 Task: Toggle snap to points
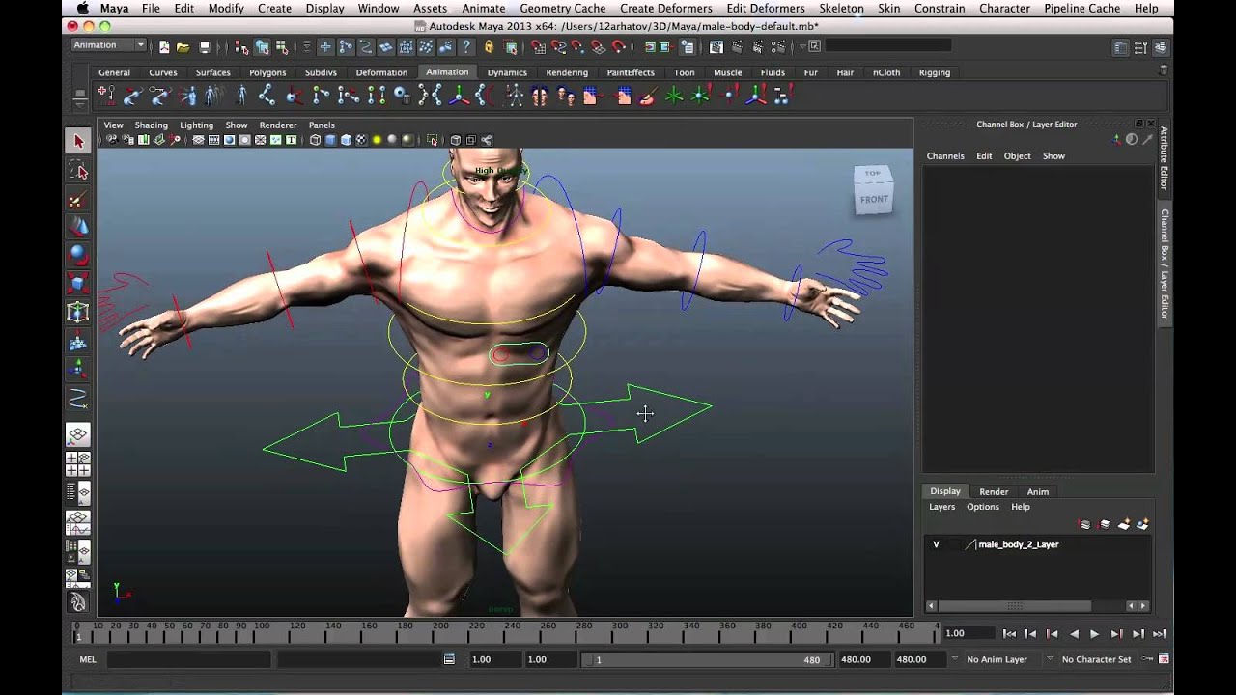click(578, 46)
